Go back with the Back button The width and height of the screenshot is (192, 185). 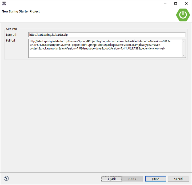coord(111,179)
